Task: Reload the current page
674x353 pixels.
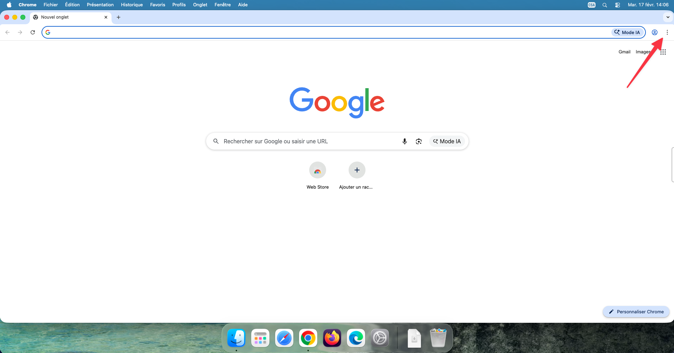Action: [33, 32]
